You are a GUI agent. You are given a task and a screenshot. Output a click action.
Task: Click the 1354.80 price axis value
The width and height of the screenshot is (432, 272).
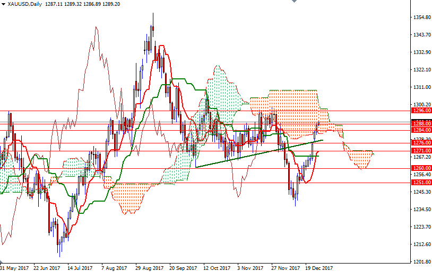pyautogui.click(x=421, y=17)
